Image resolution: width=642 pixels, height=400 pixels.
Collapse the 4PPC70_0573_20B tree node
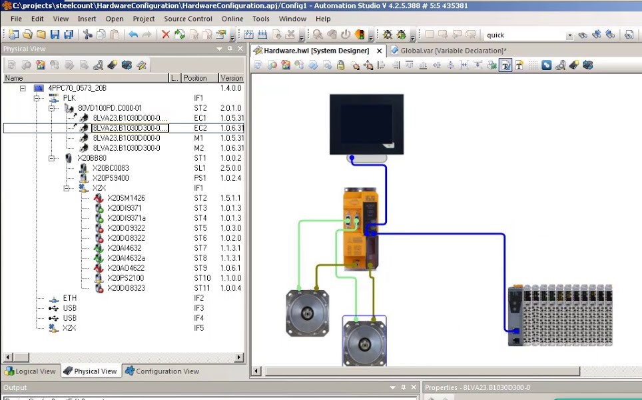click(23, 88)
